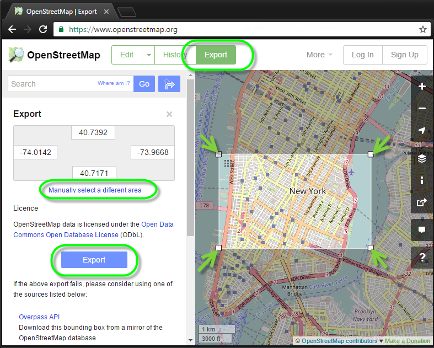434x348 pixels.
Task: Click the 'Licence' heading text
Action: 26,208
